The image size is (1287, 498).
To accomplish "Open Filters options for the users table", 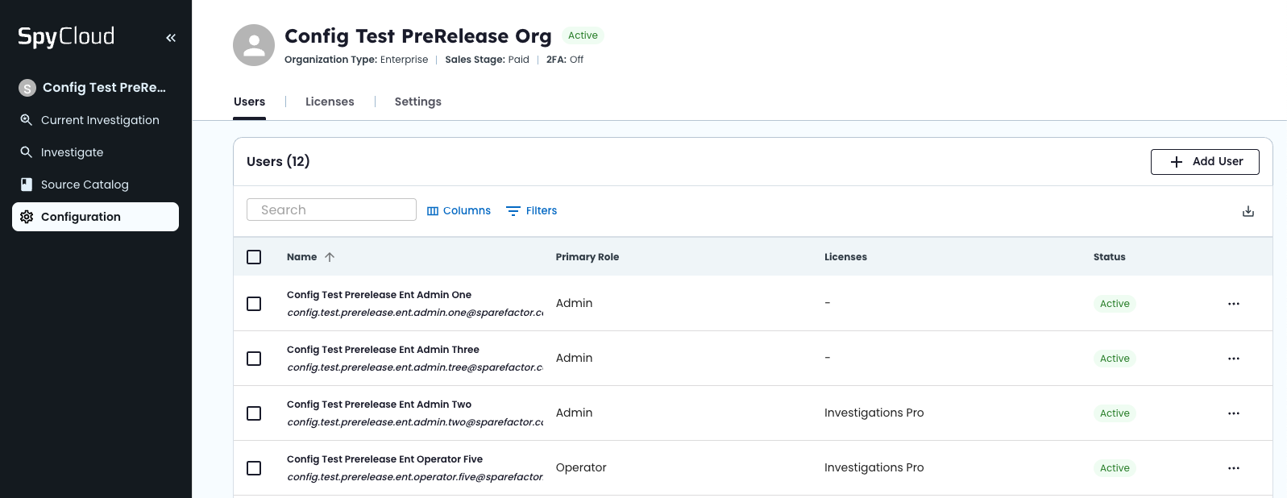I will [532, 210].
